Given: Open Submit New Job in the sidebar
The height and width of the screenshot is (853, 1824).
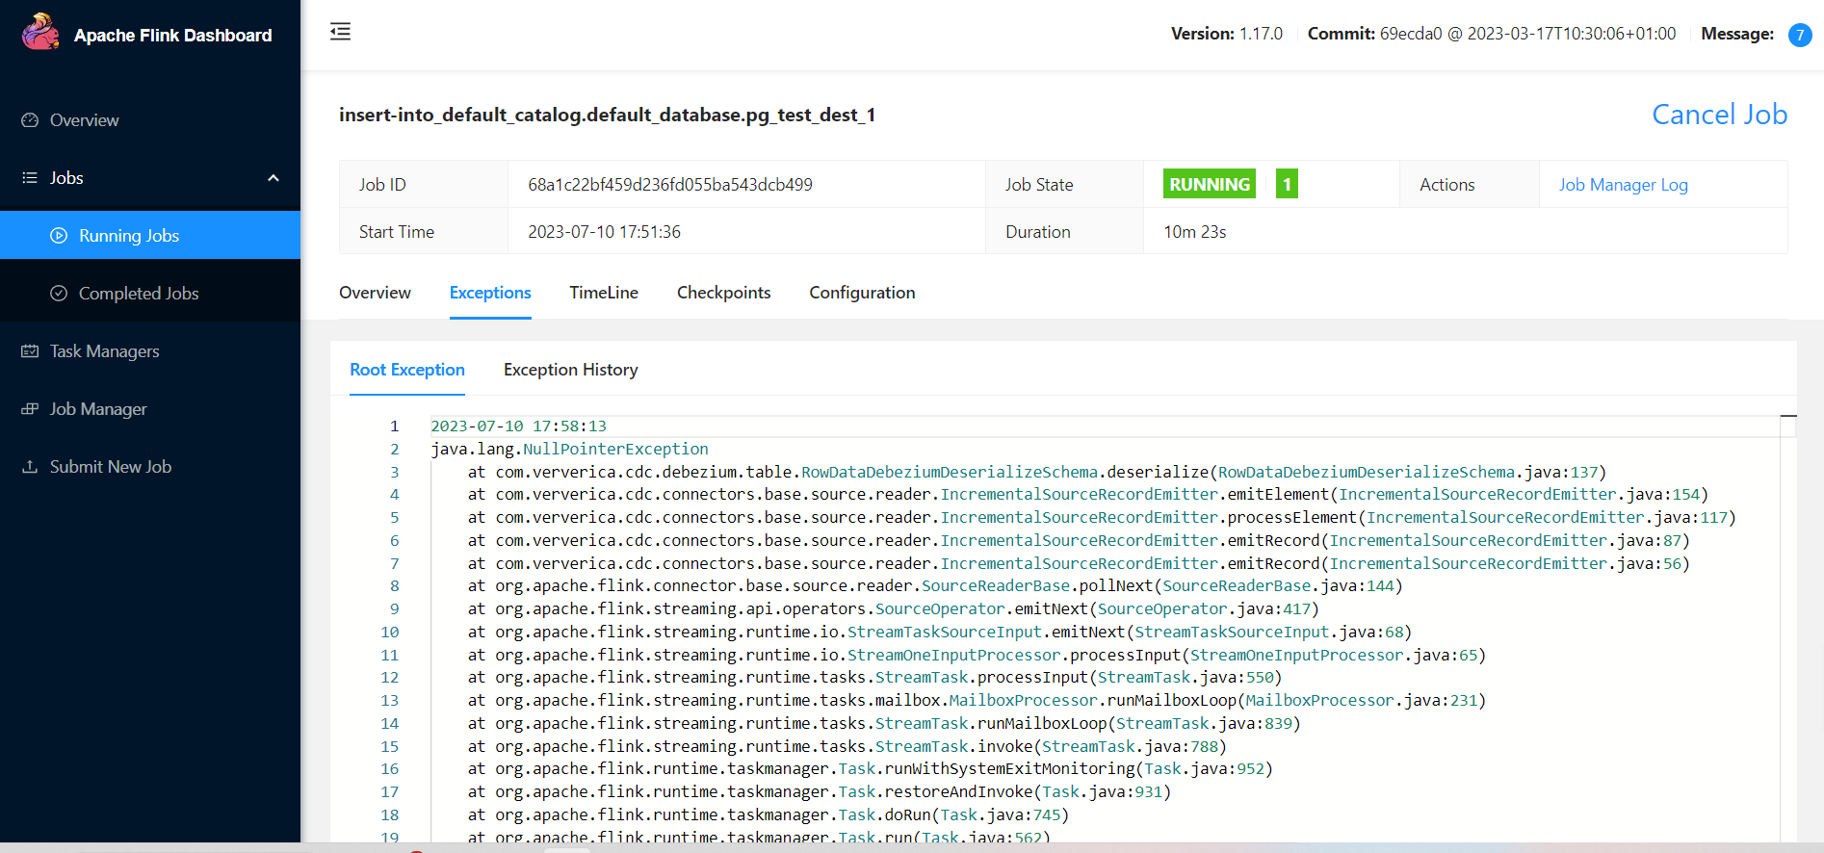Looking at the screenshot, I should pos(150,467).
